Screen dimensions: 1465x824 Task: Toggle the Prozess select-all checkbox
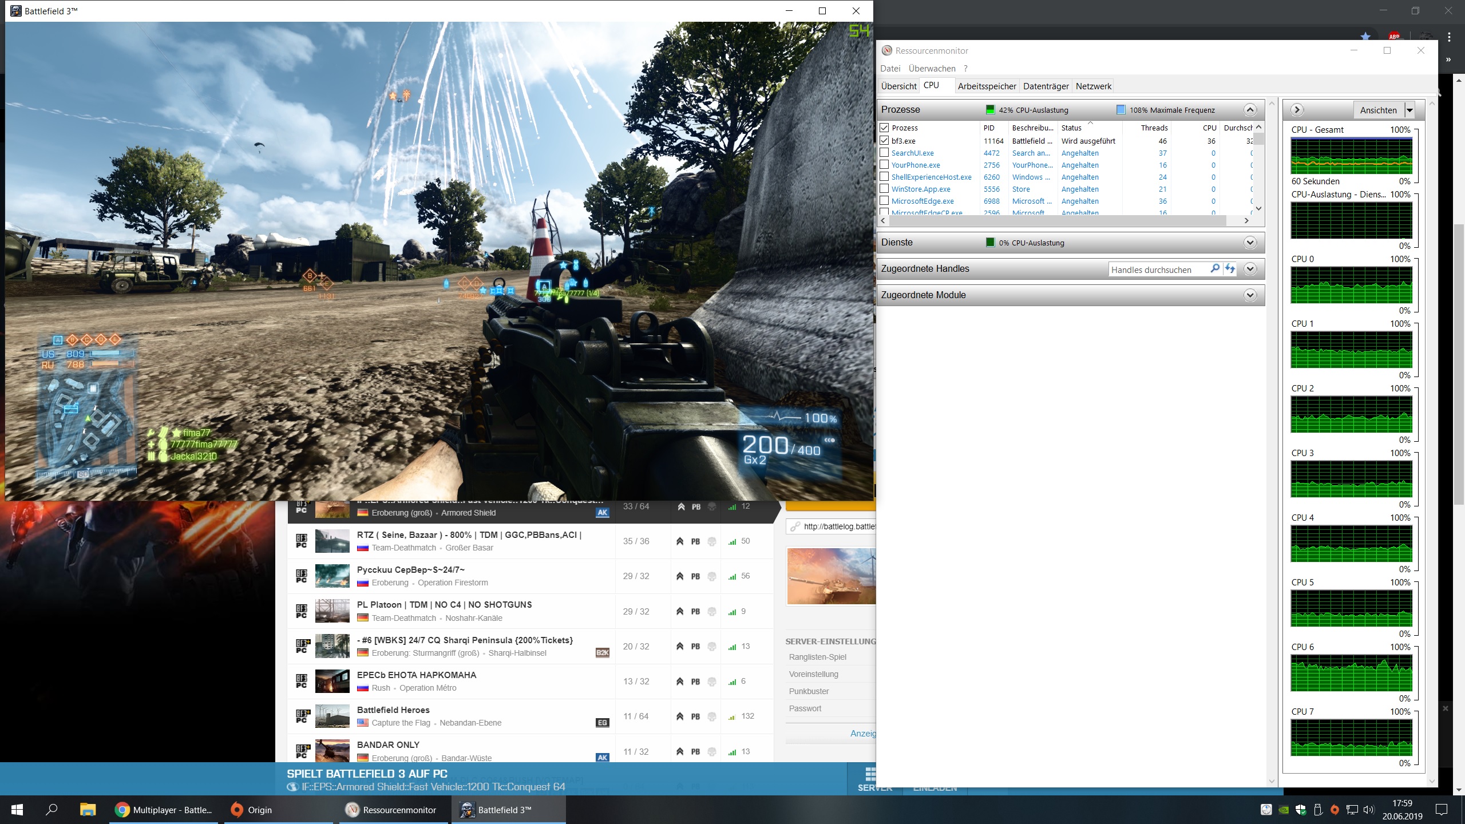tap(884, 128)
